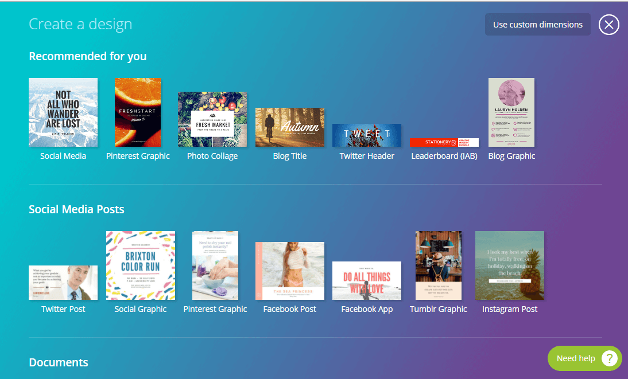Open the Facebook Post template thumbnail
The image size is (628, 379).
290,271
